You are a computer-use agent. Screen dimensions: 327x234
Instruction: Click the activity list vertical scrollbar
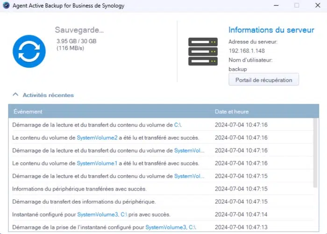click(315, 153)
